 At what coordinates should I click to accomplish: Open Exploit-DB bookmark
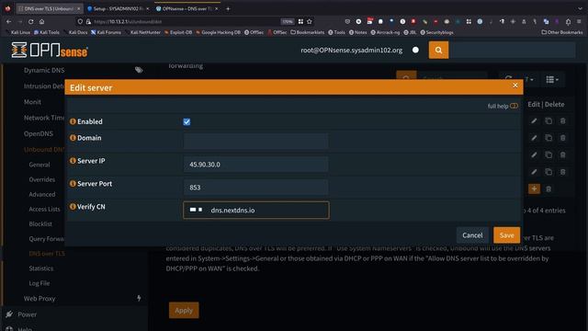point(178,33)
